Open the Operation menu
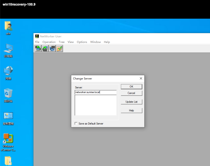This screenshot has height=166, width=210. 49,42
